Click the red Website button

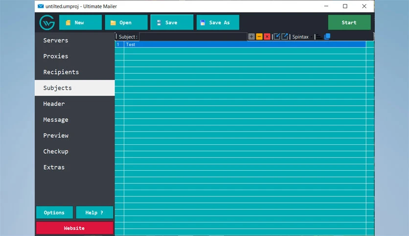coord(74,228)
